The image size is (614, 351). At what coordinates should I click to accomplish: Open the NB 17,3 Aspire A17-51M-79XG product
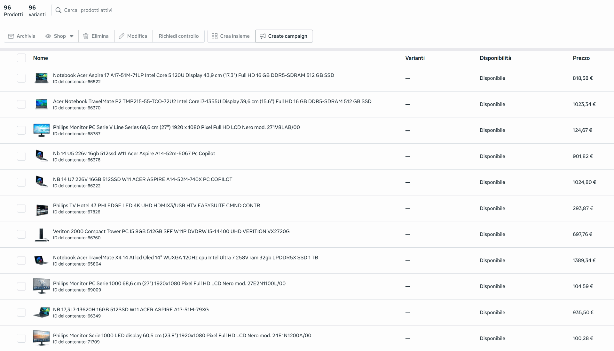point(130,309)
